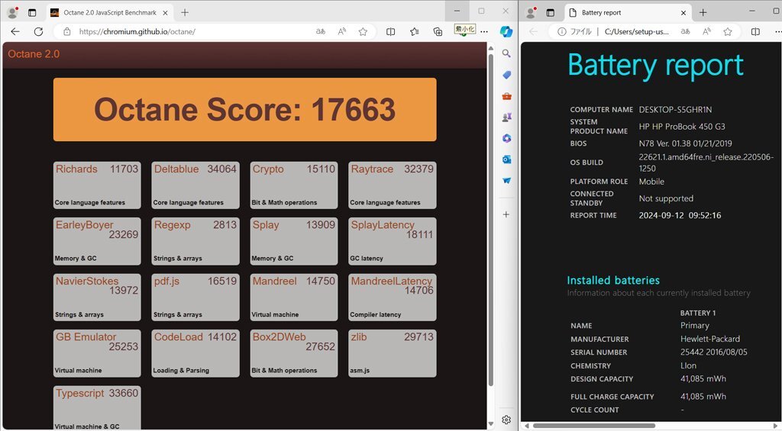
Task: Favorite the Octane page with star icon
Action: (x=363, y=31)
